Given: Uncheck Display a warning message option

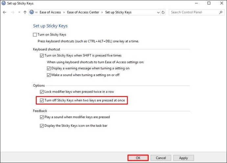Looking at the screenshot, I should click(x=49, y=68).
